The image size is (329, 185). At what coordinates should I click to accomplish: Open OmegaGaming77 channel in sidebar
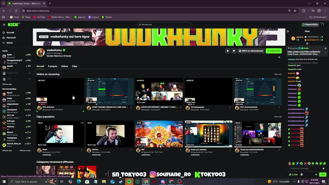pyautogui.click(x=16, y=61)
